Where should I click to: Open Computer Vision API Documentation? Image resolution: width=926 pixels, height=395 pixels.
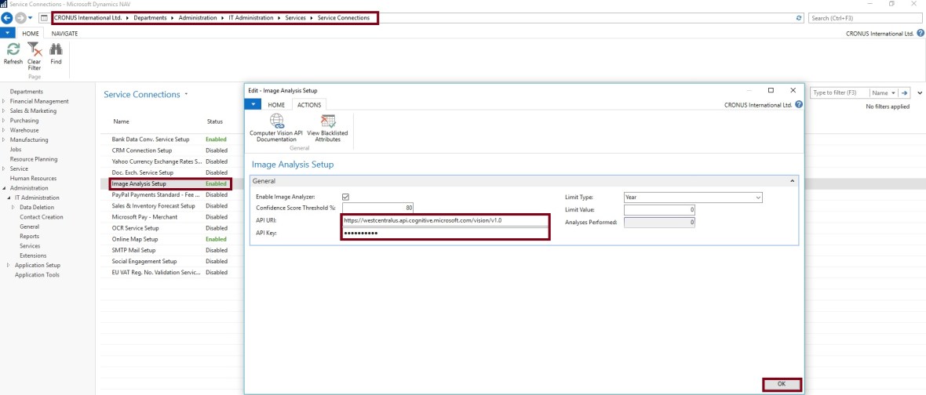pyautogui.click(x=275, y=122)
